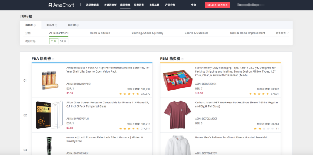313x155 pixels.
Task: Select the Home & Kitchen category
Action: (100, 33)
